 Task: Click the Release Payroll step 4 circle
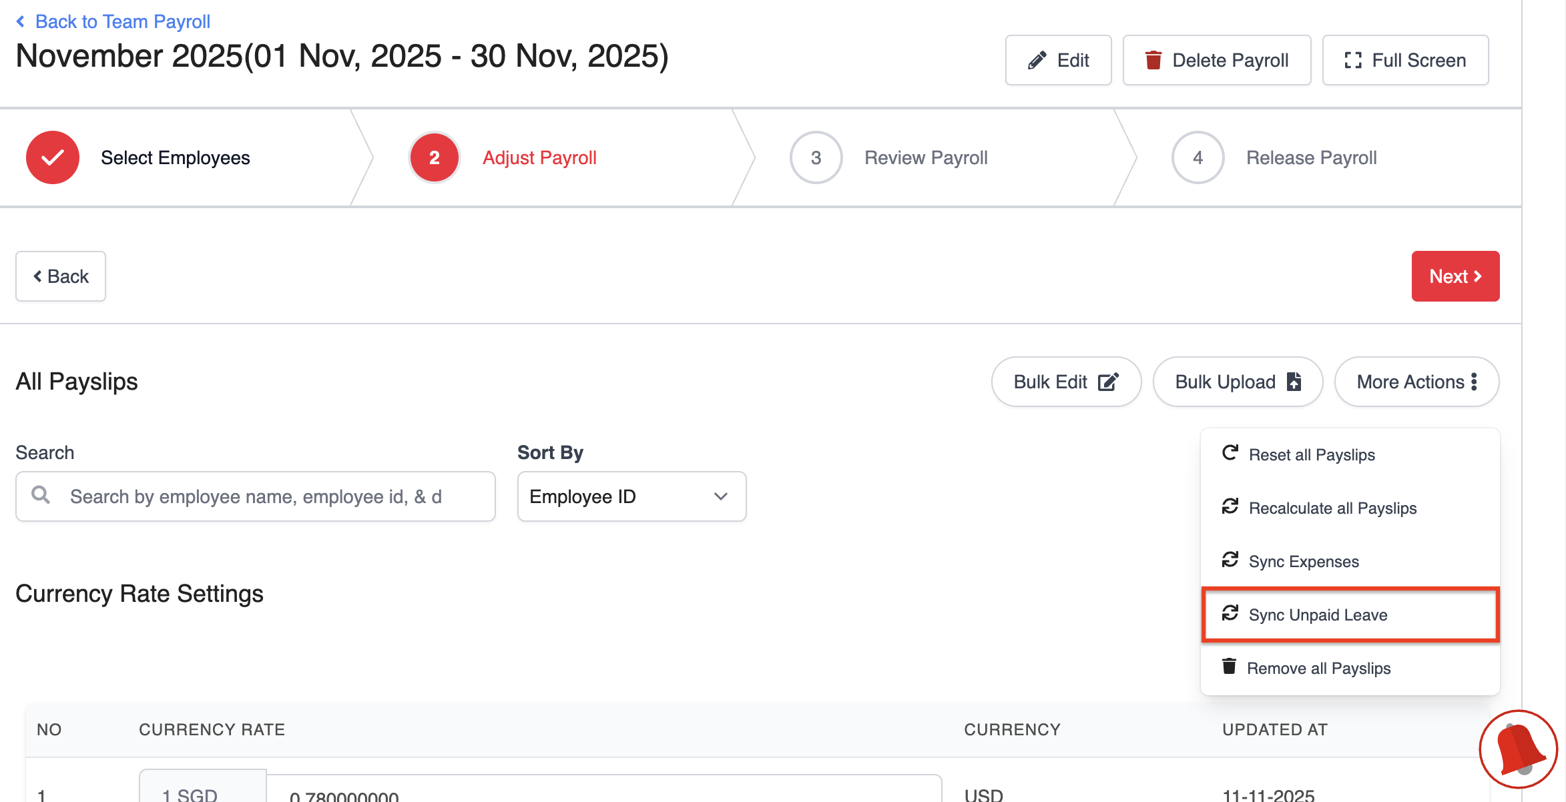[x=1198, y=157]
